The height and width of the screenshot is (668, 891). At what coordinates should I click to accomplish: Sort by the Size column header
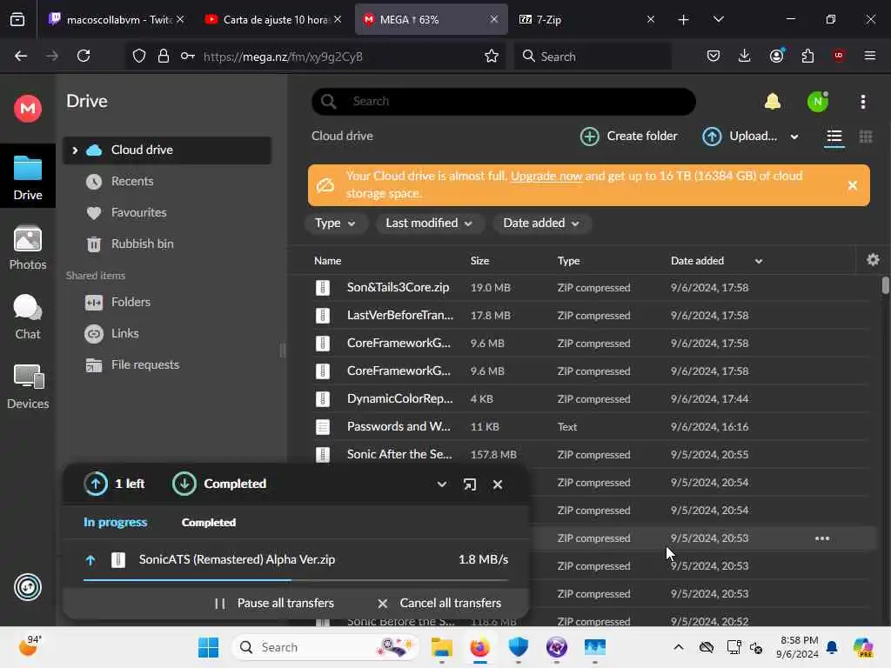pyautogui.click(x=479, y=261)
